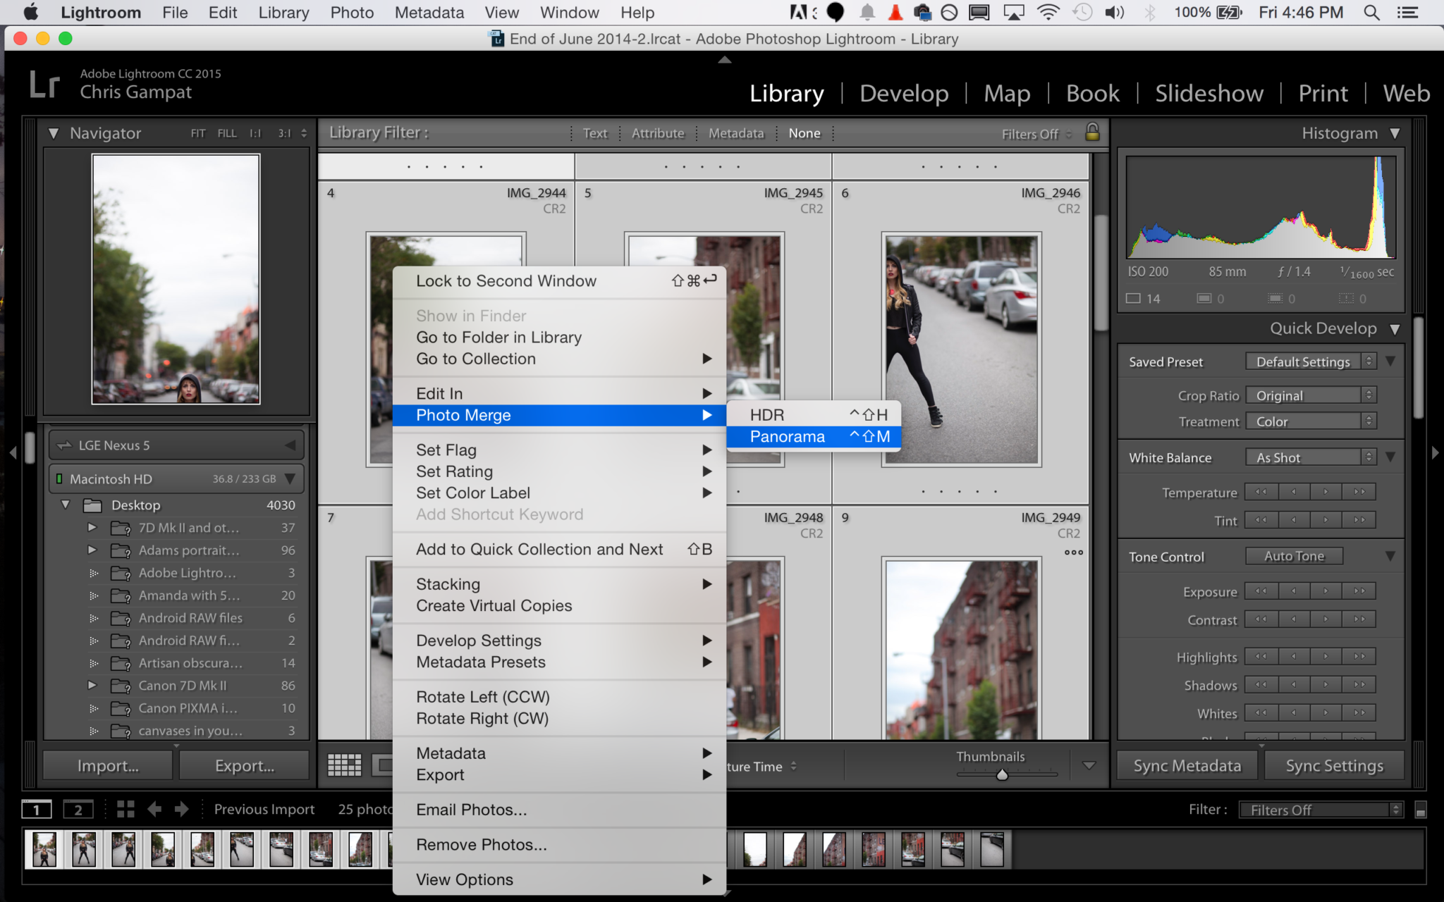Click the Auto Tone button

pyautogui.click(x=1294, y=556)
